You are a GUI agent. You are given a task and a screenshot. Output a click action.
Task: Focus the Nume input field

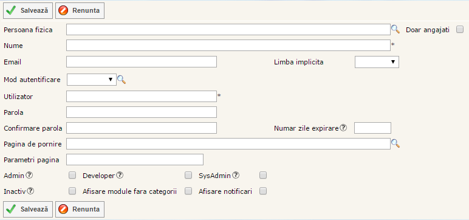point(228,45)
